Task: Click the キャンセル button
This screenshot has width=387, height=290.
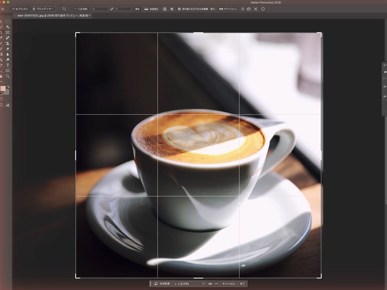Action: point(228,284)
